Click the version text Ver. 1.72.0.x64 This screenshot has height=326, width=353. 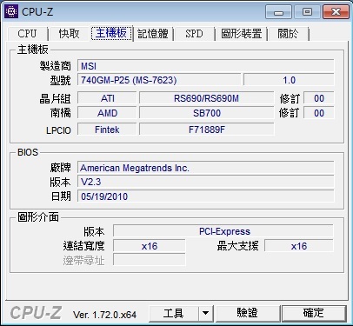(x=104, y=315)
